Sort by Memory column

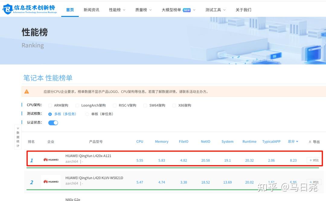coord(161,141)
